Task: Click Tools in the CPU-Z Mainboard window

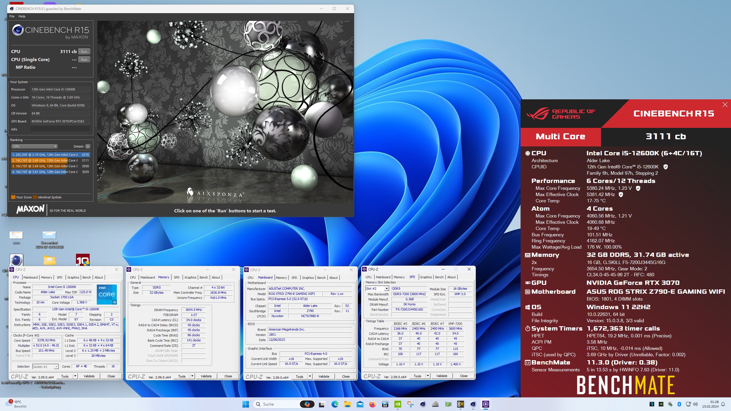Action: click(x=300, y=376)
